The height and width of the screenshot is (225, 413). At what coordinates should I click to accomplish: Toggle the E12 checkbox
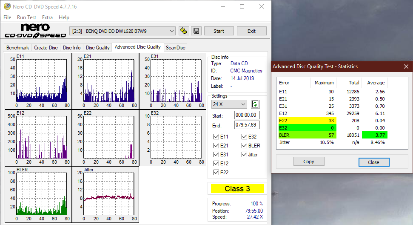pos(216,164)
